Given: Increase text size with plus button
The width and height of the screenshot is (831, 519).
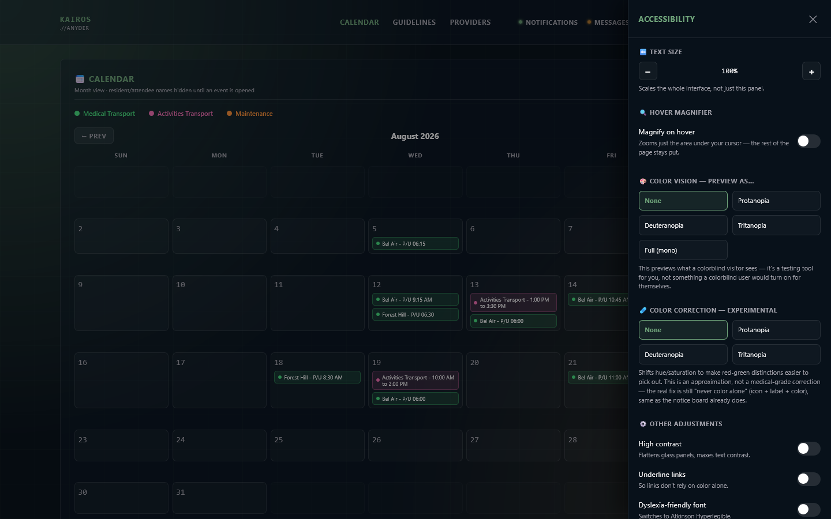Looking at the screenshot, I should 811,72.
